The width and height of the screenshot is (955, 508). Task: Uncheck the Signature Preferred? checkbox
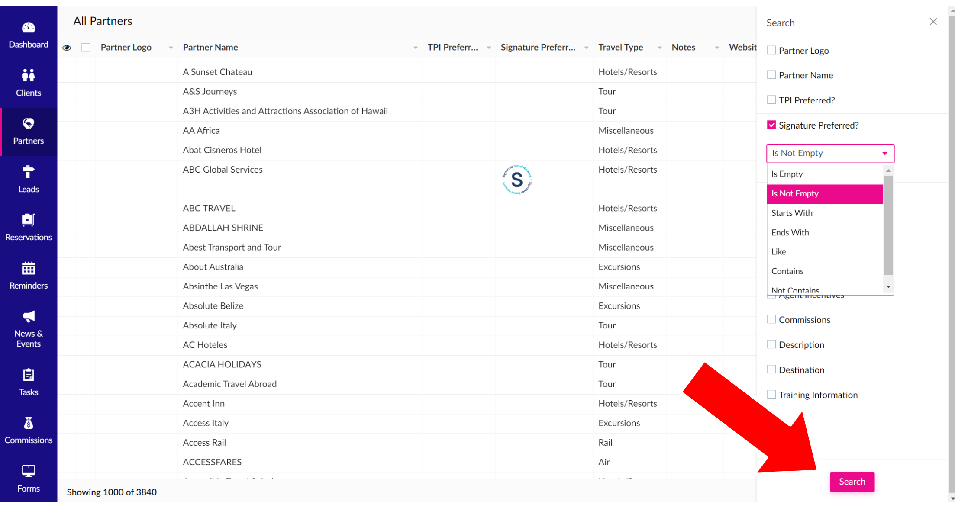[771, 125]
